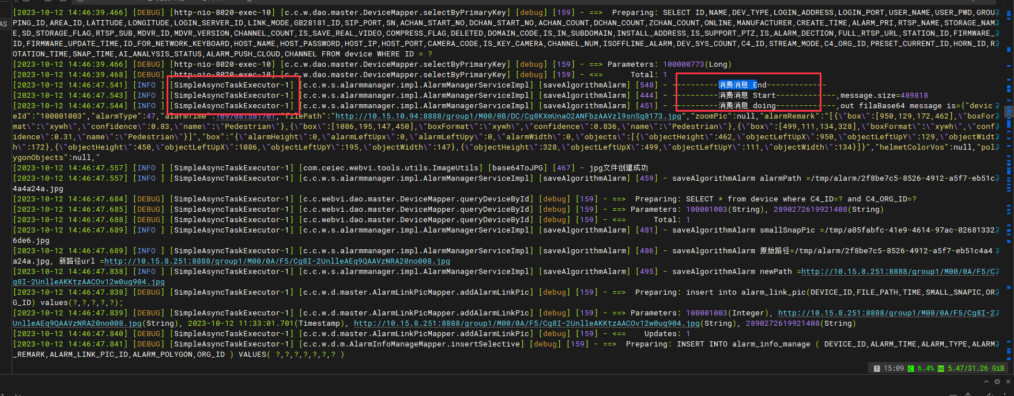Click line number [495] in the log
Viewport: 1014px width, 396px height.
click(647, 272)
